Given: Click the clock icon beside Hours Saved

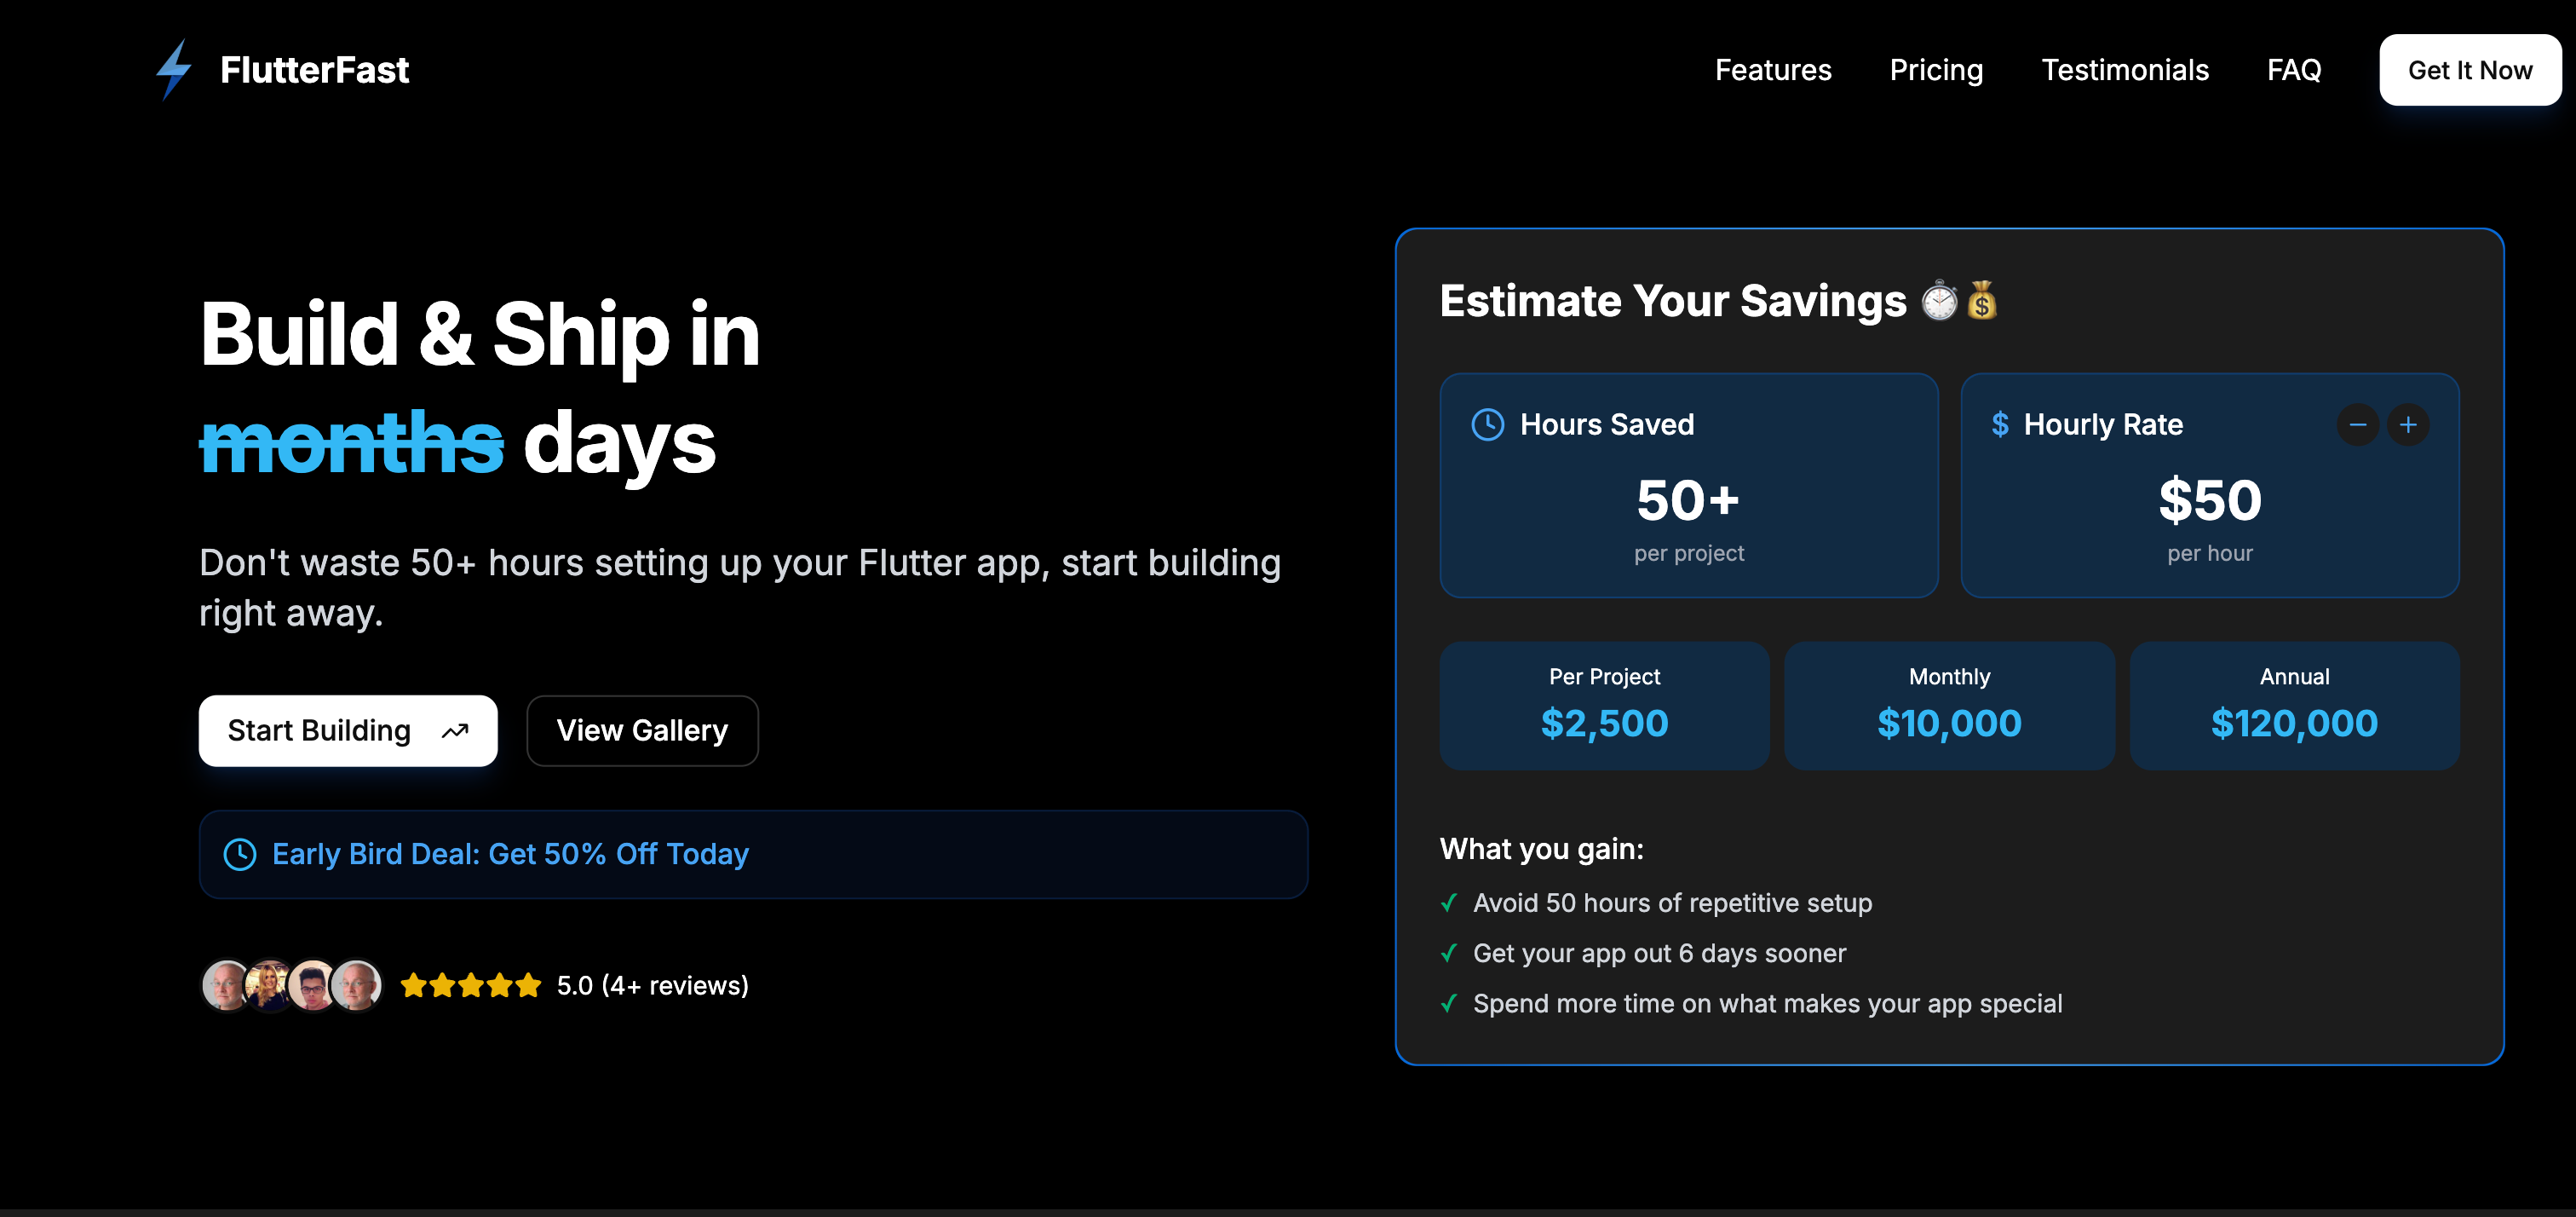Looking at the screenshot, I should 1488,424.
